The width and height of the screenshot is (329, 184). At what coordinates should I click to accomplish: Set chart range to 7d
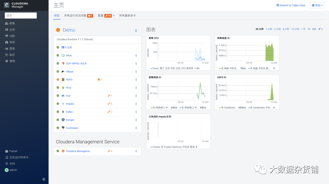pos(309,29)
